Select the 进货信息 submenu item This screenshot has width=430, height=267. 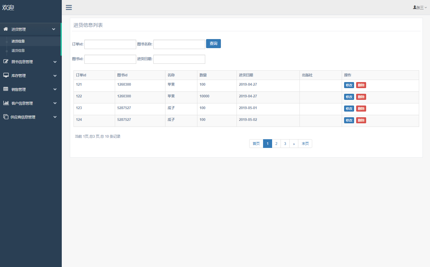18,41
